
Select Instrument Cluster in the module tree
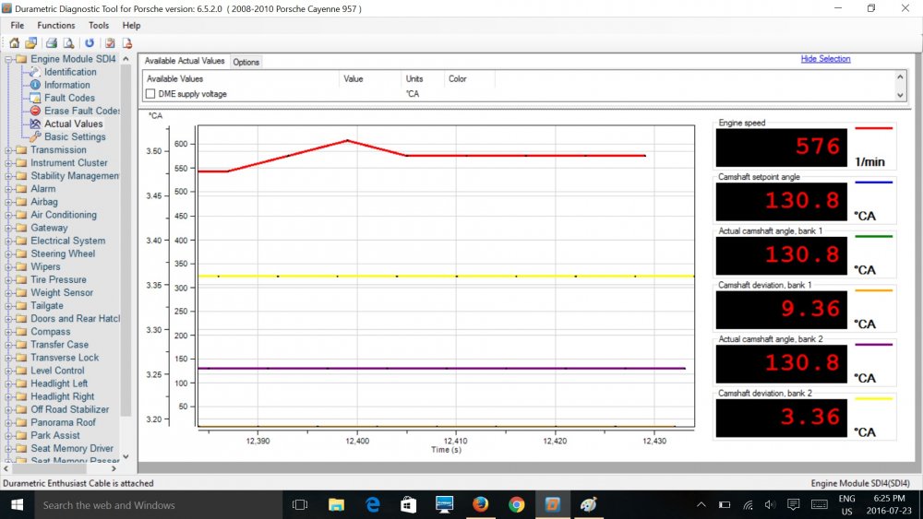[68, 163]
